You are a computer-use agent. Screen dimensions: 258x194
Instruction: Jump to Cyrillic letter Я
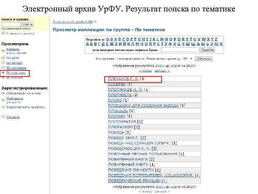[x=221, y=44]
